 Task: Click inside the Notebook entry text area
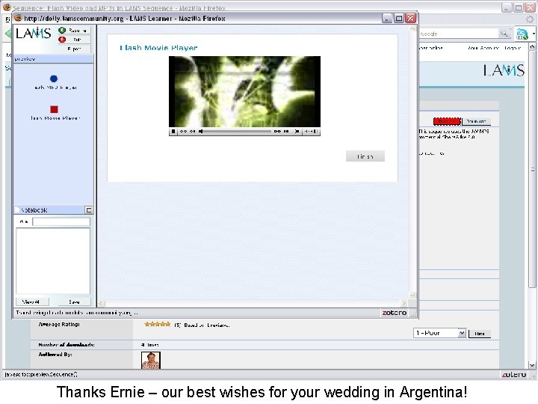(x=53, y=261)
